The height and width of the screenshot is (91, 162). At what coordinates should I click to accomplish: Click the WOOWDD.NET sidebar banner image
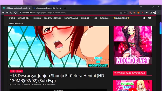point(133,45)
